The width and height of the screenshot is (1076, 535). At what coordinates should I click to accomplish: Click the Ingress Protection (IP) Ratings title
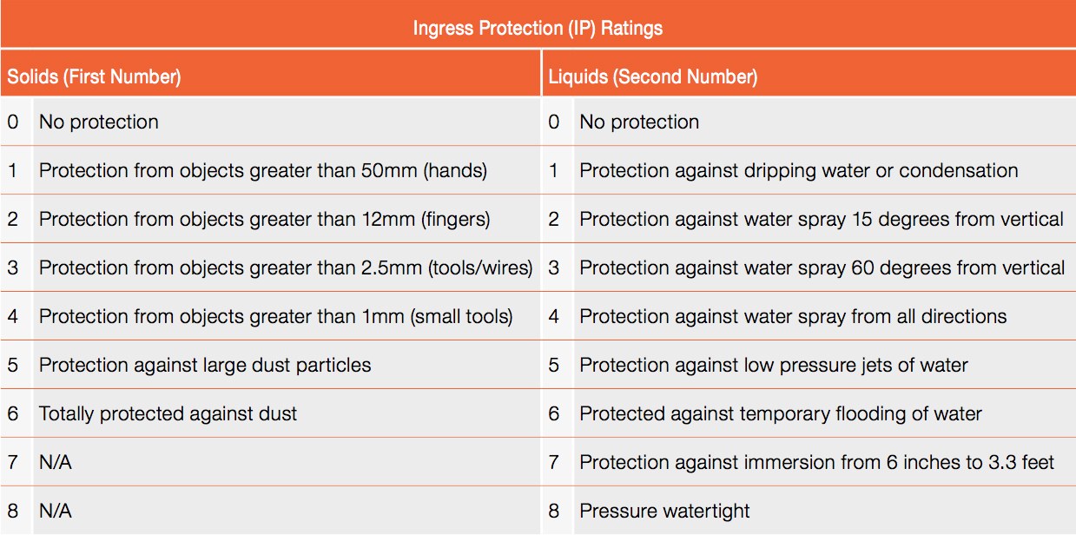(538, 28)
